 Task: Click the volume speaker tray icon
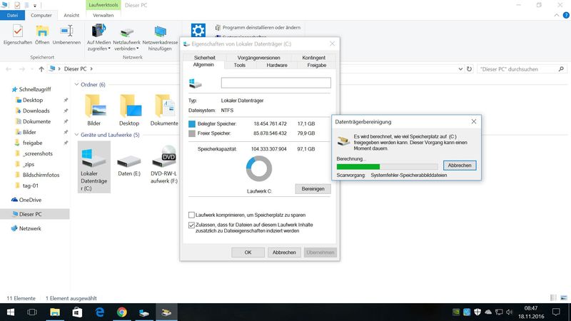coord(509,312)
